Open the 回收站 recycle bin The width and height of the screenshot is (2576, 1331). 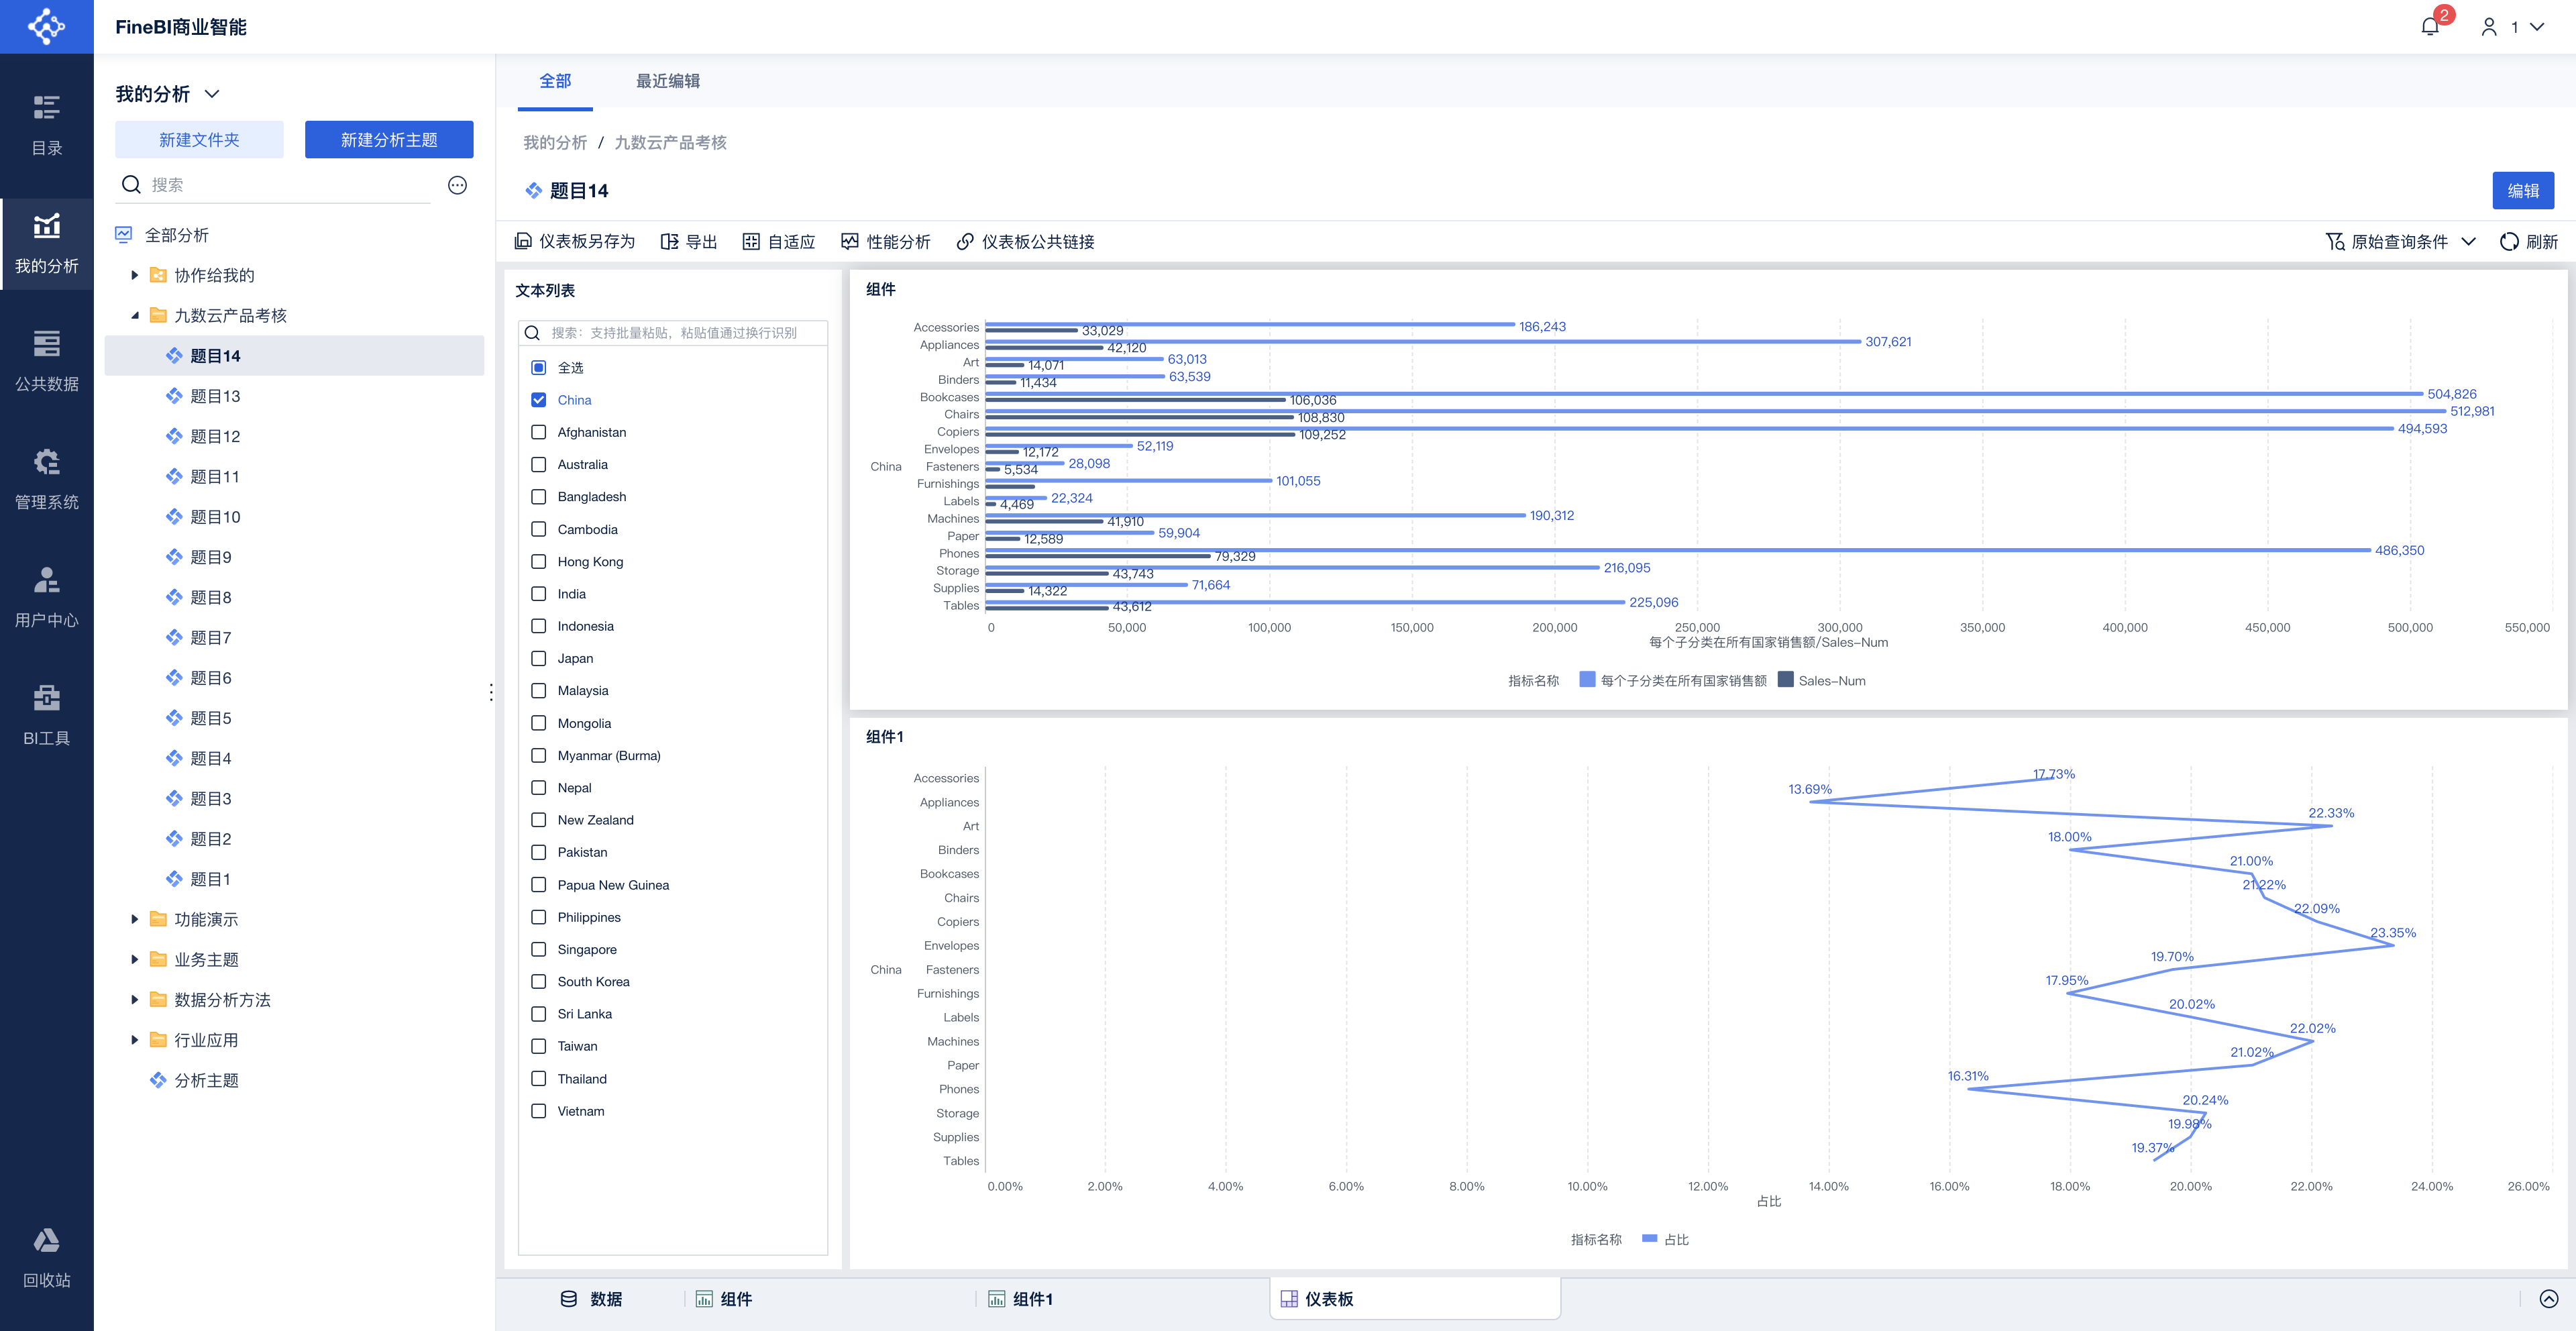pos(46,1258)
